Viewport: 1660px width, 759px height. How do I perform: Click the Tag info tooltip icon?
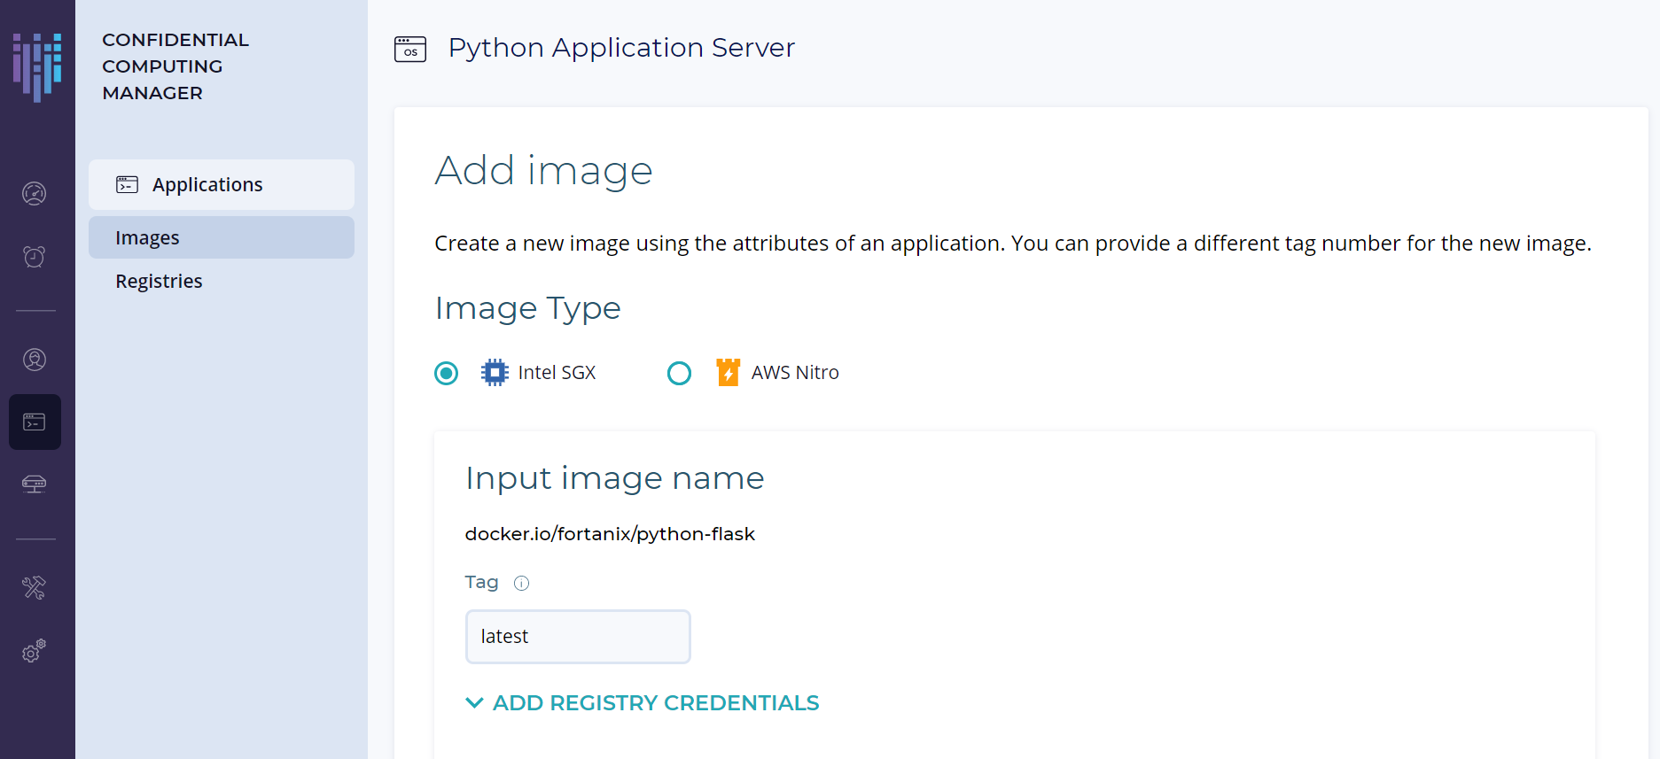coord(522,583)
